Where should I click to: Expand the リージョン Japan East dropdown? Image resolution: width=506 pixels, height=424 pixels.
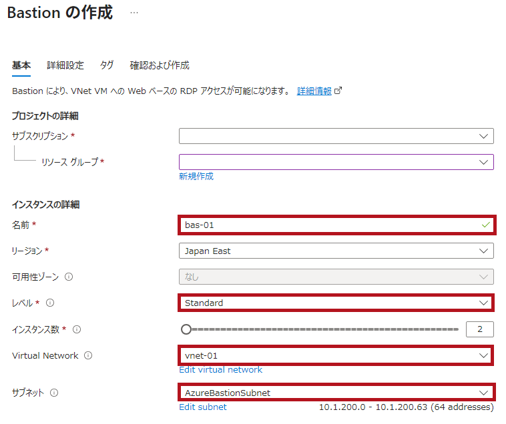pos(336,251)
